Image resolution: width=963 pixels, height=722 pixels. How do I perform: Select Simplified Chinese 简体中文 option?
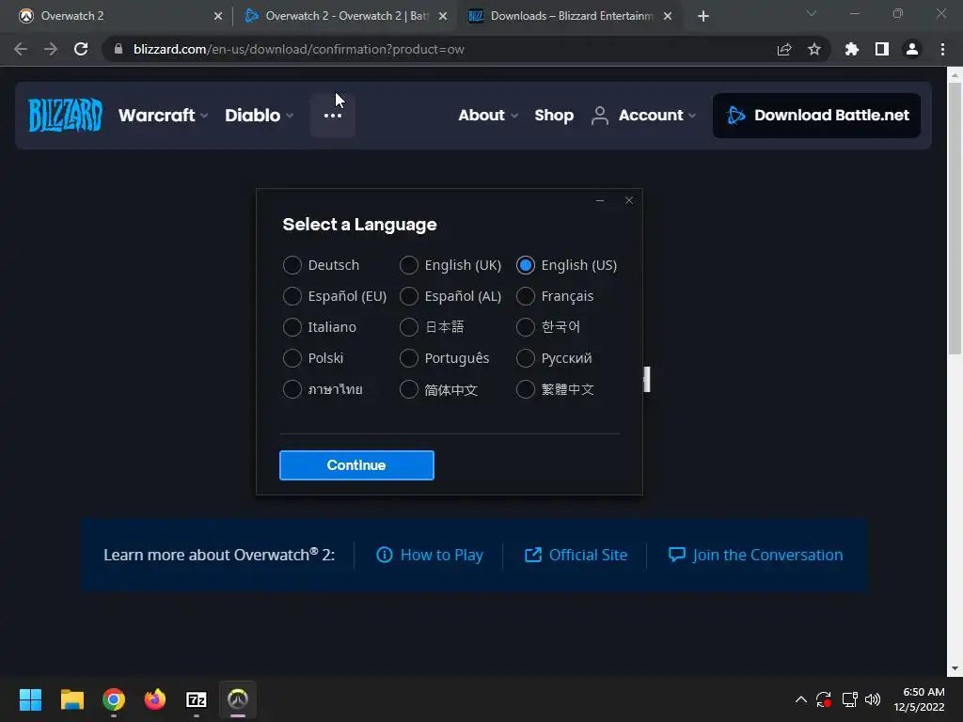click(409, 389)
